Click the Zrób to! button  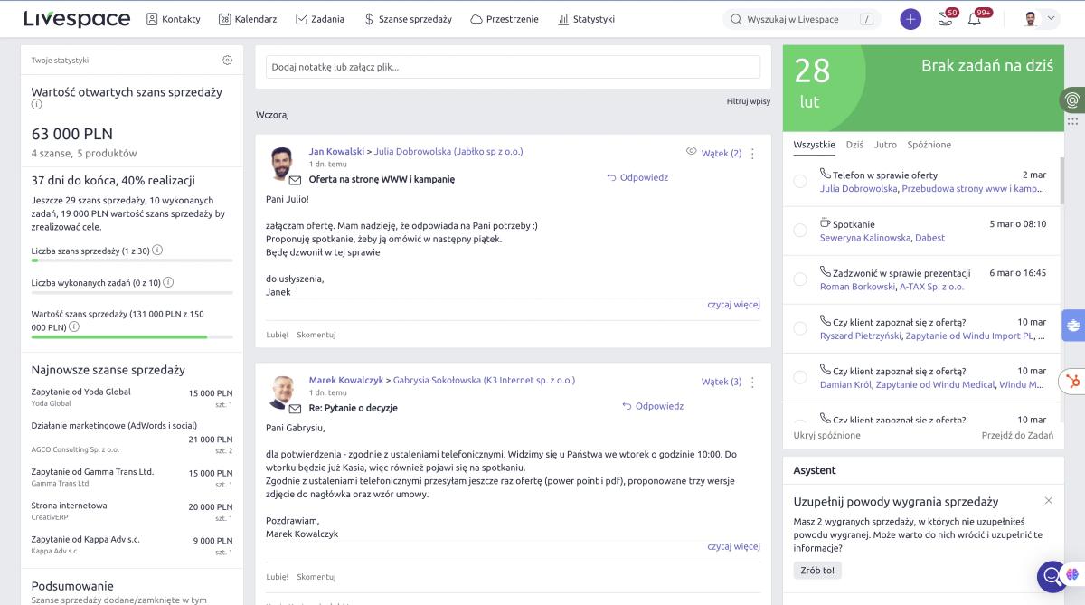click(817, 570)
